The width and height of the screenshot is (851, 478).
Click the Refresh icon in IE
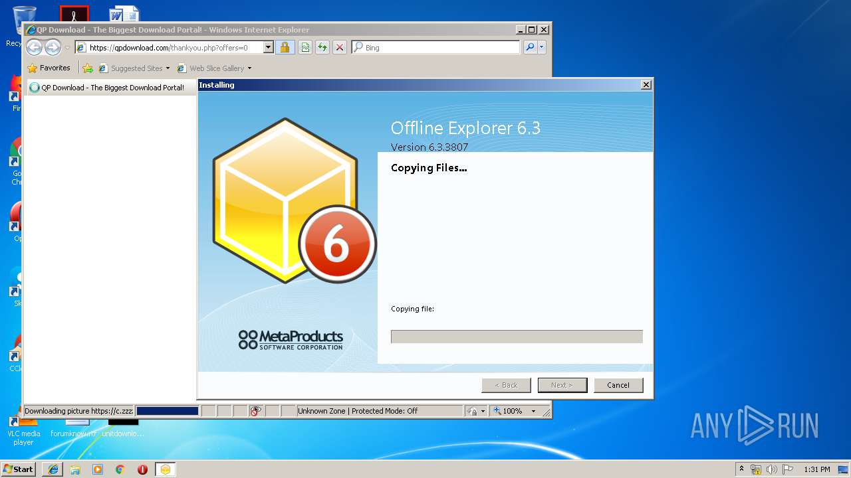pos(322,48)
